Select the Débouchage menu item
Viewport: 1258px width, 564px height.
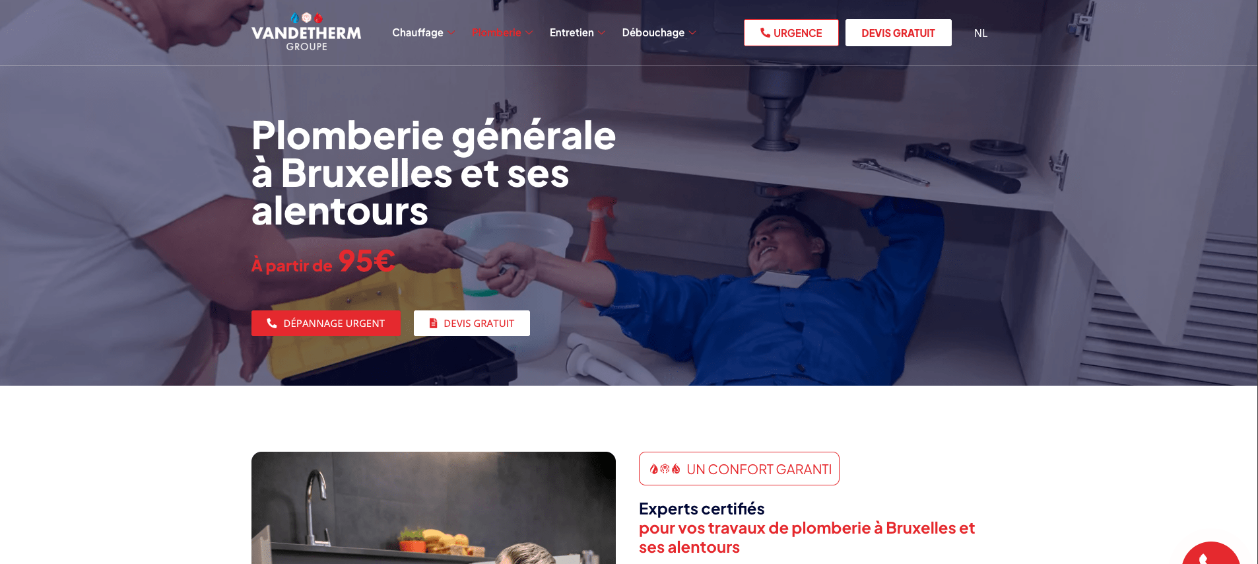[x=653, y=32]
